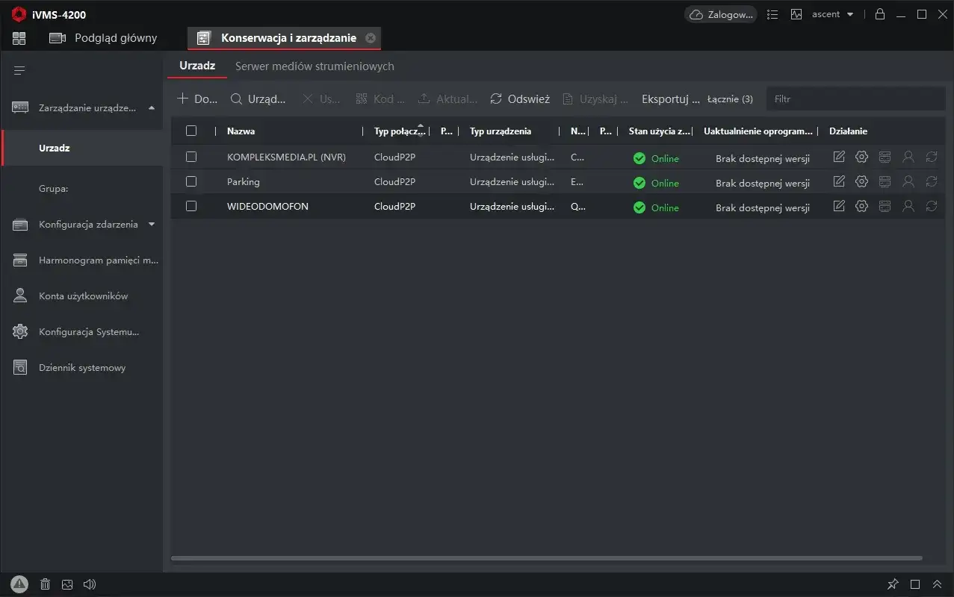The image size is (954, 597).
Task: Select the WIDEODOMOFON row checkbox
Action: (x=191, y=206)
